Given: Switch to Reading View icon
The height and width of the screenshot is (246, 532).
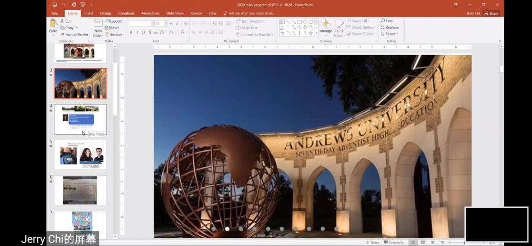Looking at the screenshot, I should [x=432, y=242].
